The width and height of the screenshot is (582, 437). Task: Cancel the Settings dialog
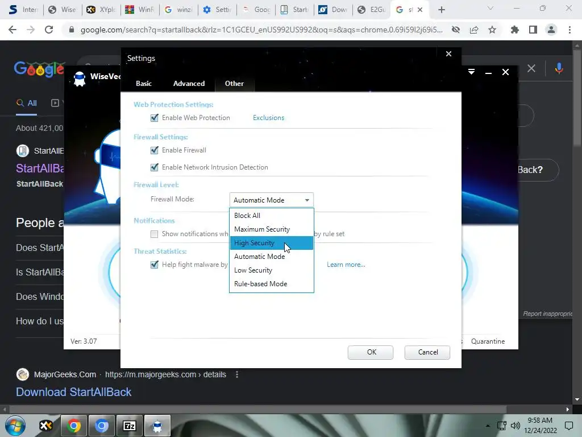point(427,352)
